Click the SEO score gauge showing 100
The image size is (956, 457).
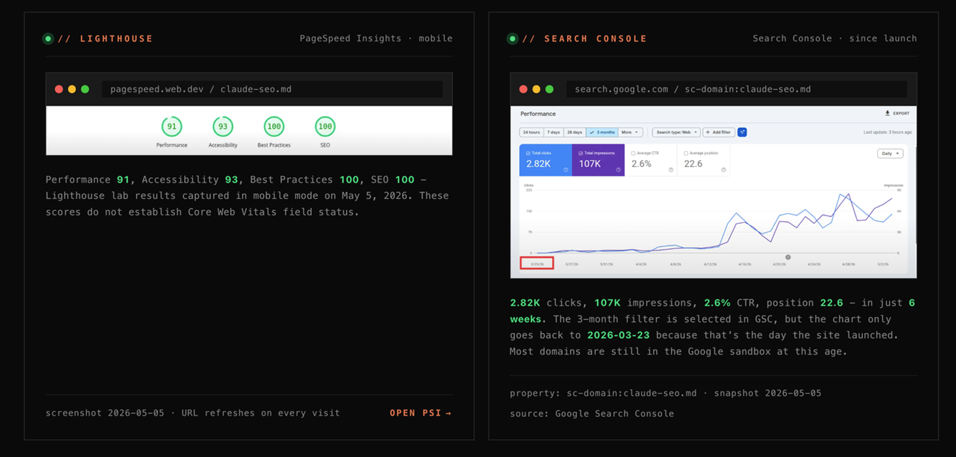(x=325, y=127)
